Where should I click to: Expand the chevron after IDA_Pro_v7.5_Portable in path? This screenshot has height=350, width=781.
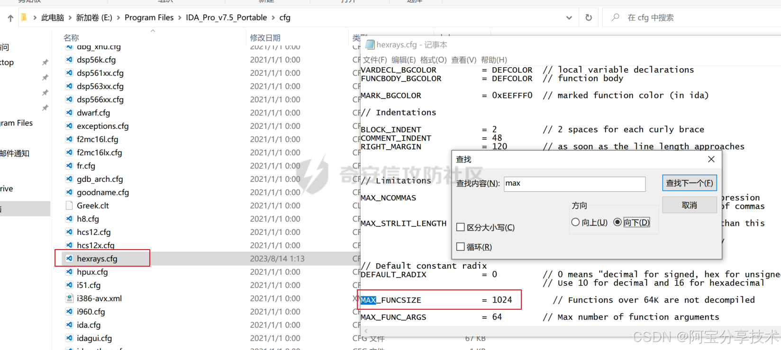coord(273,18)
